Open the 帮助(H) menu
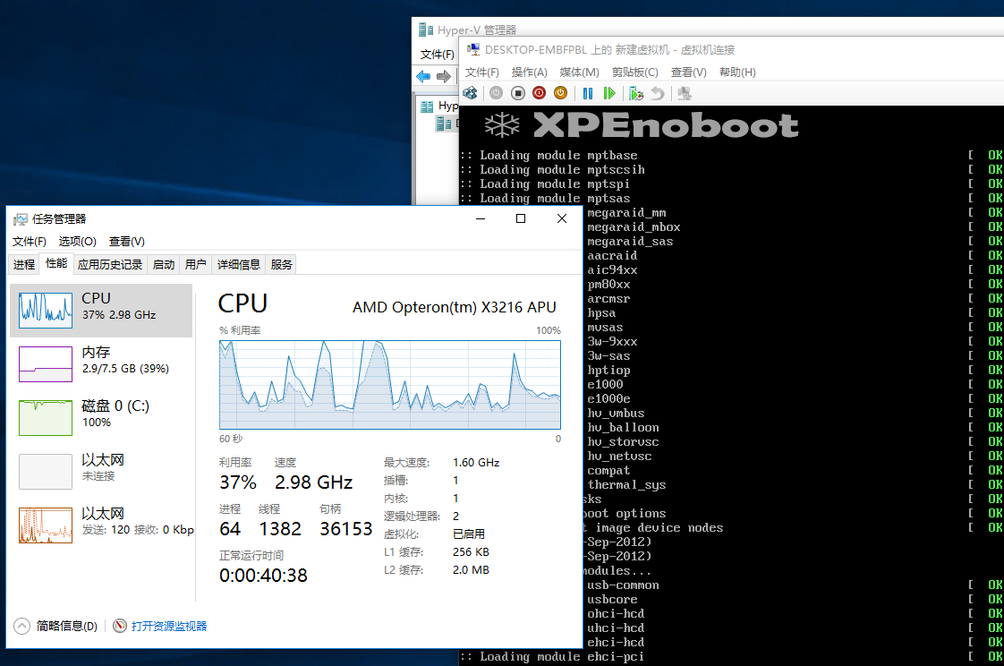 pyautogui.click(x=737, y=73)
